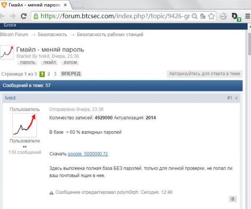This screenshot has width=251, height=209.
Task: Click the topic starter avatar thumbnail near title
Action: pyautogui.click(x=7, y=52)
